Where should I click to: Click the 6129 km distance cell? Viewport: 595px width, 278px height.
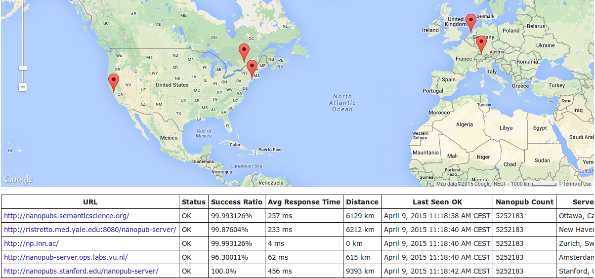point(362,216)
